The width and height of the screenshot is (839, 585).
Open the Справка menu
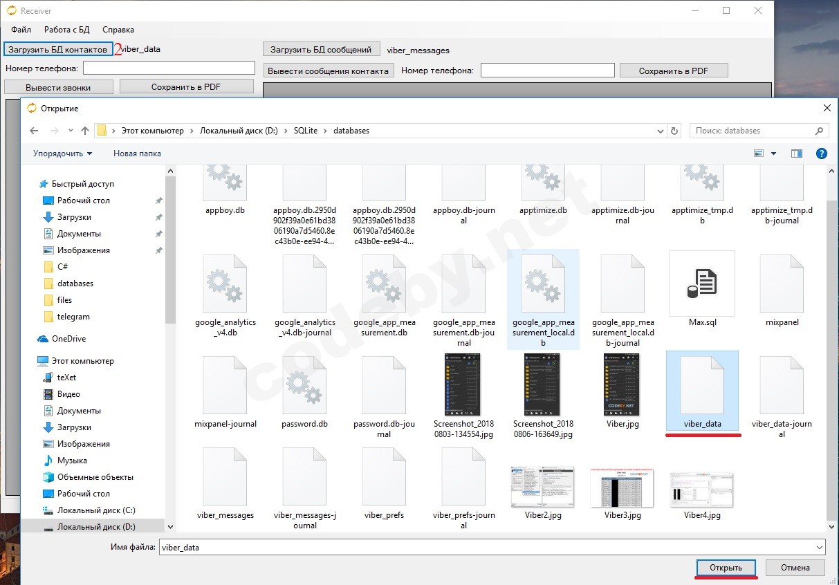coord(118,30)
